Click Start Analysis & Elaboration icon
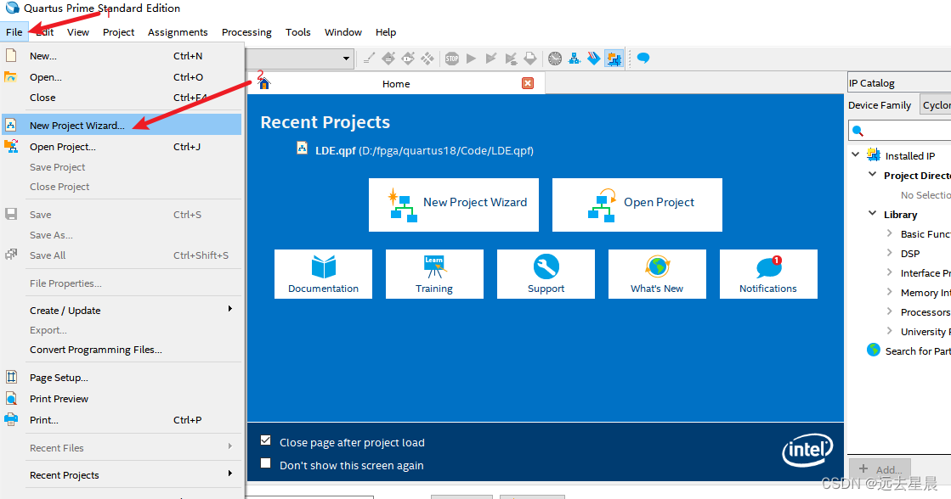Screen dimensions: 951x499 pyautogui.click(x=491, y=59)
